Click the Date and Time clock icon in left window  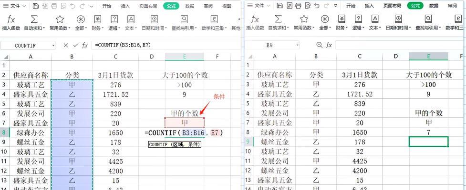tap(154, 19)
